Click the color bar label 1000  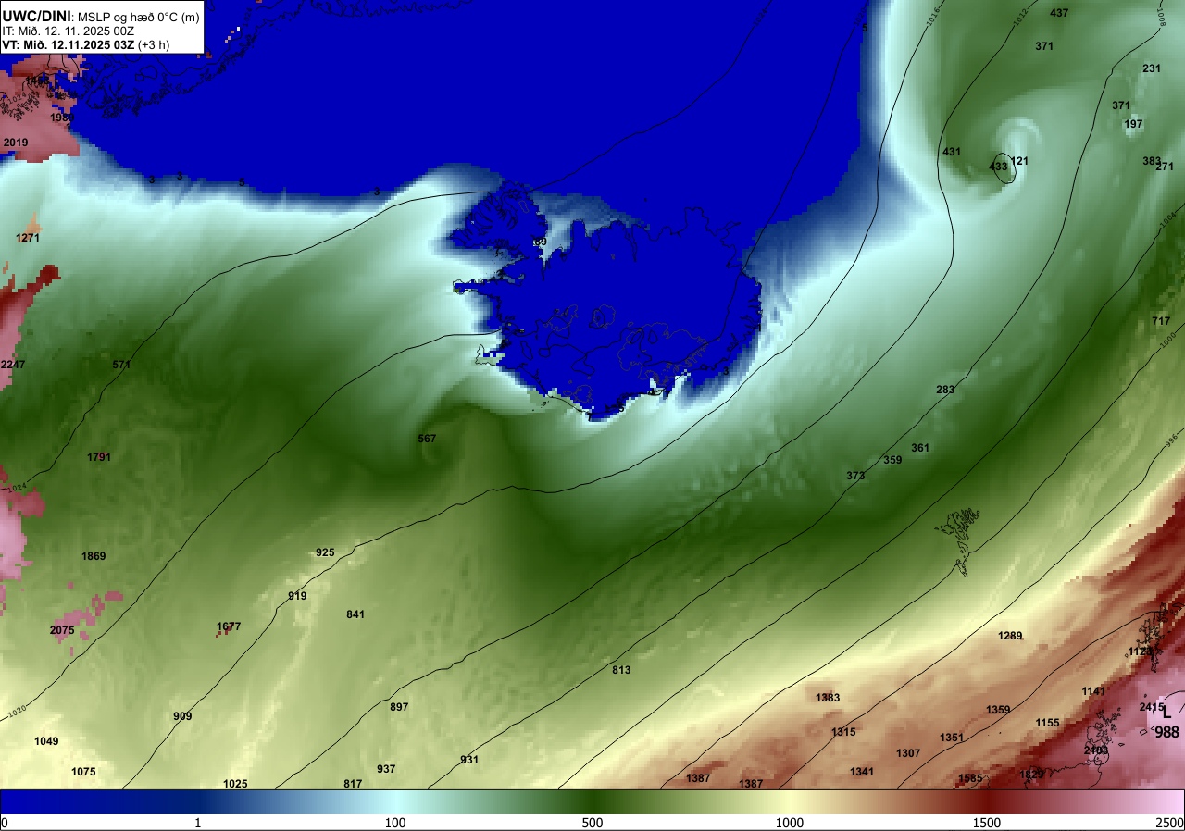click(x=790, y=823)
